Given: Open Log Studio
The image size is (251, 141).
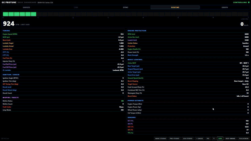Looking at the screenshot, I should point(188,139).
